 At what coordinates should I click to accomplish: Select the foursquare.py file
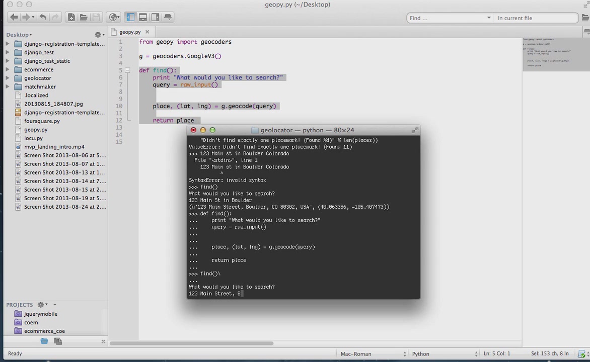point(42,121)
